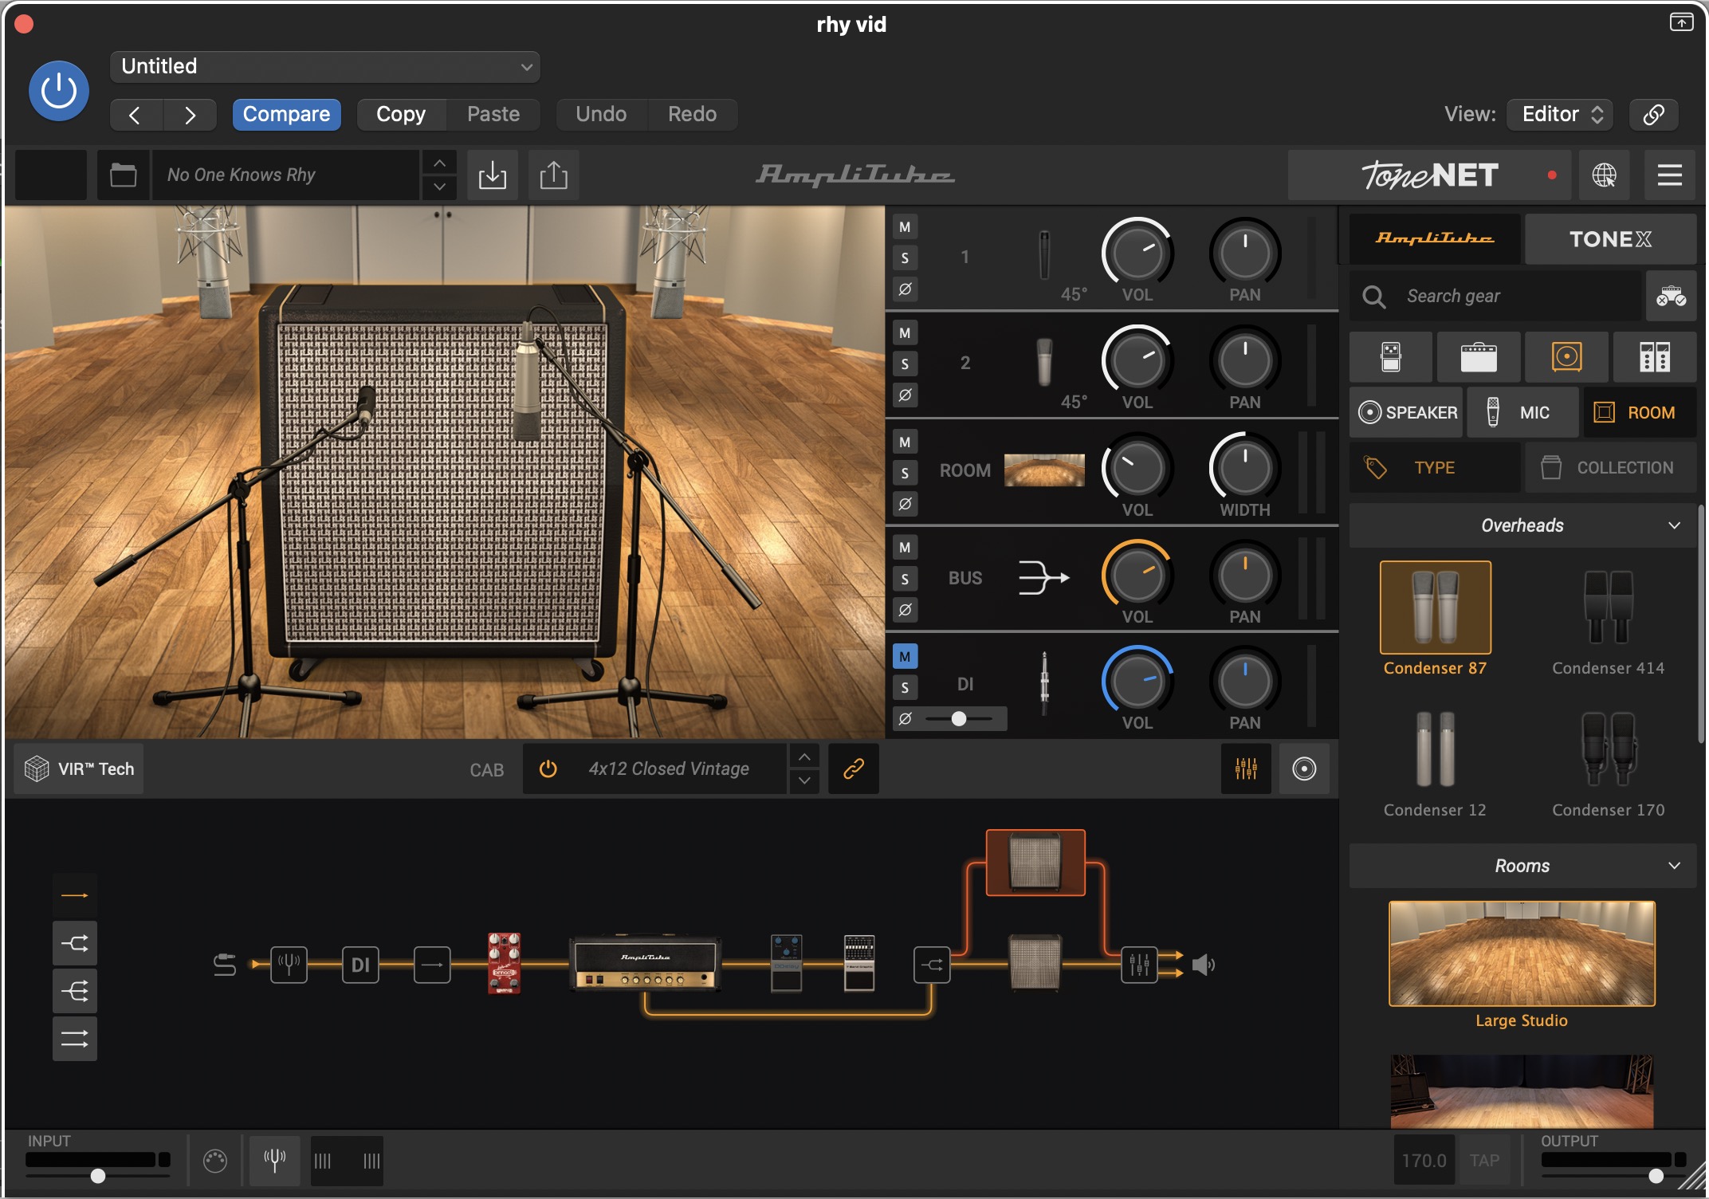
Task: Select the stomp pedal gear category icon
Action: (x=1390, y=357)
